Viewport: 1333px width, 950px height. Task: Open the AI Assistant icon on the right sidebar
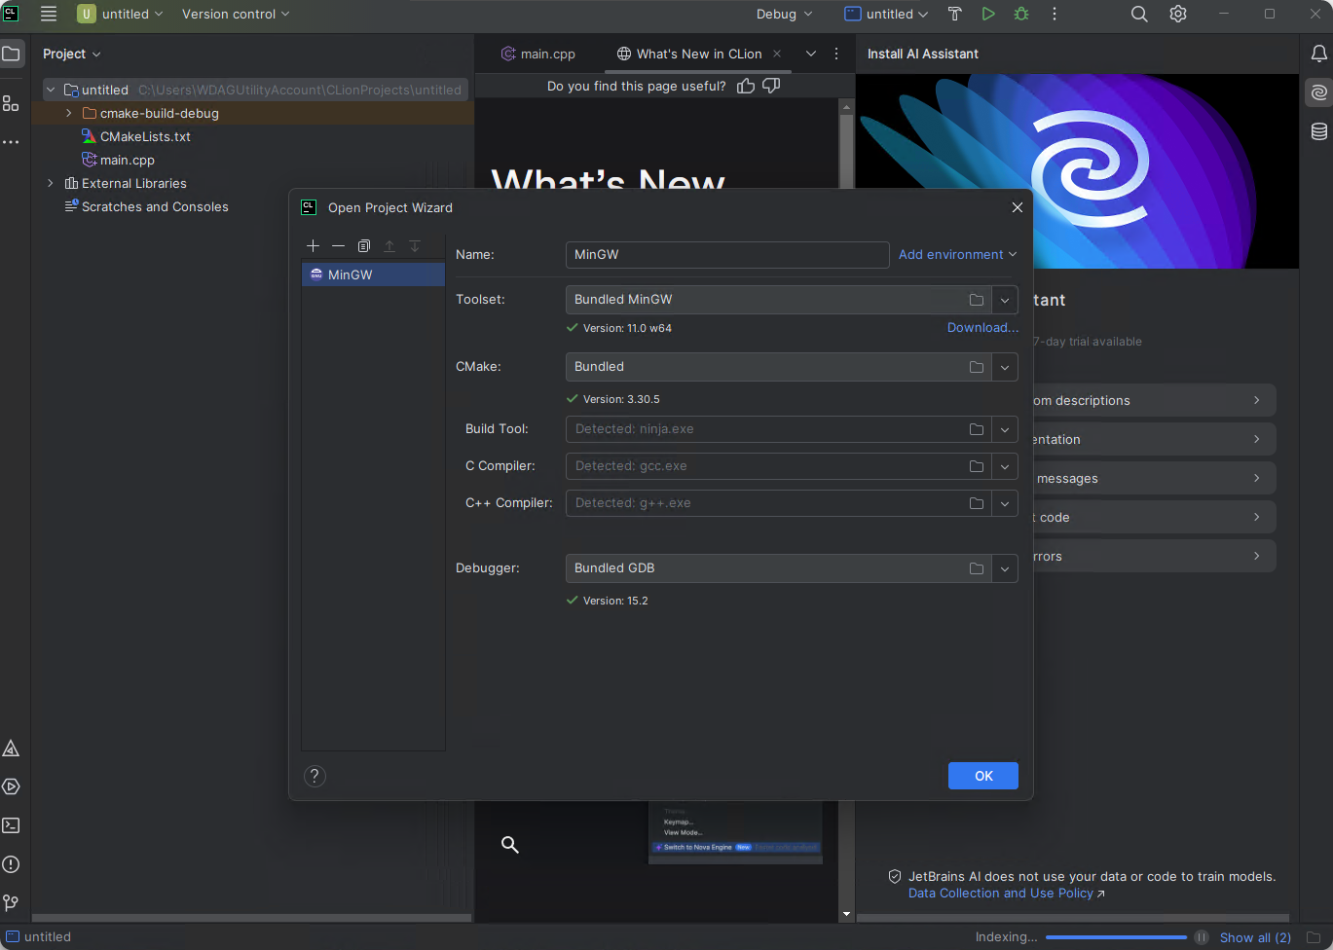(x=1319, y=91)
